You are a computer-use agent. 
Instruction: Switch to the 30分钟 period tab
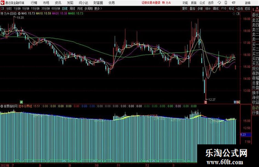pos(45,9)
